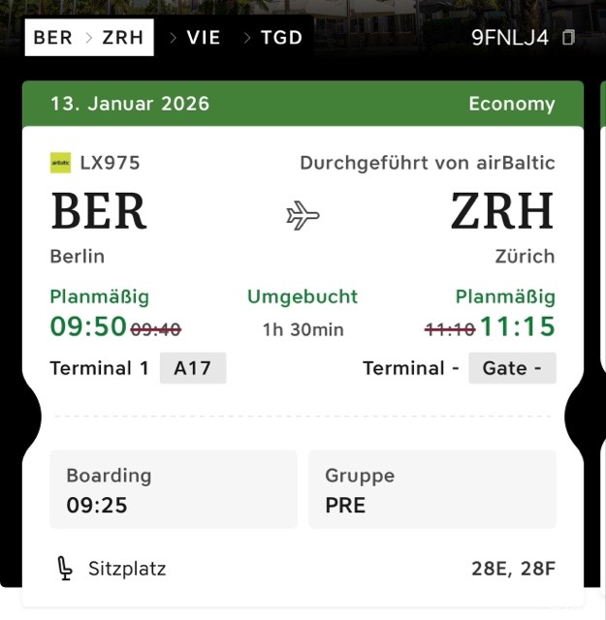The width and height of the screenshot is (606, 620).
Task: Tap the Sitzplatz row label
Action: [127, 569]
